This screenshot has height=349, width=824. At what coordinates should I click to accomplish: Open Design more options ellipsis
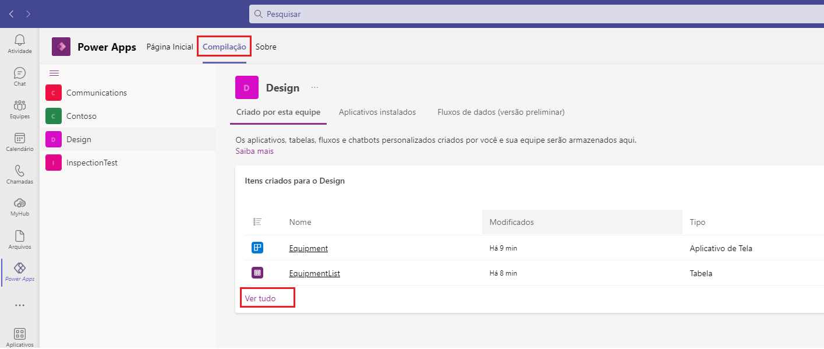(x=315, y=87)
